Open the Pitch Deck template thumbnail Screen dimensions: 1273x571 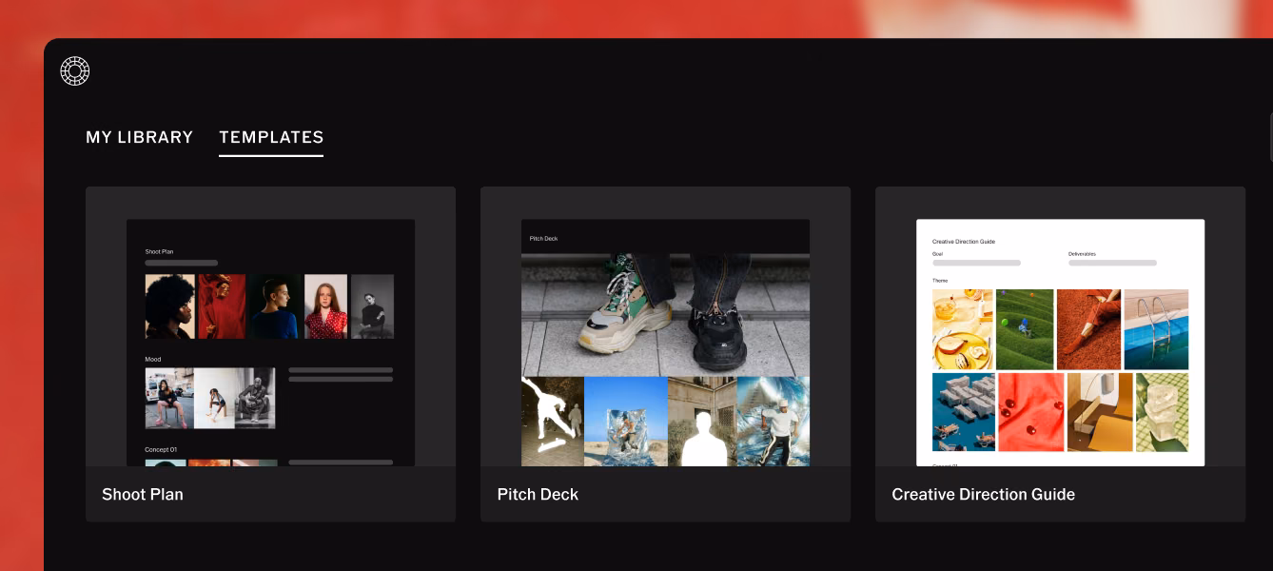point(665,343)
